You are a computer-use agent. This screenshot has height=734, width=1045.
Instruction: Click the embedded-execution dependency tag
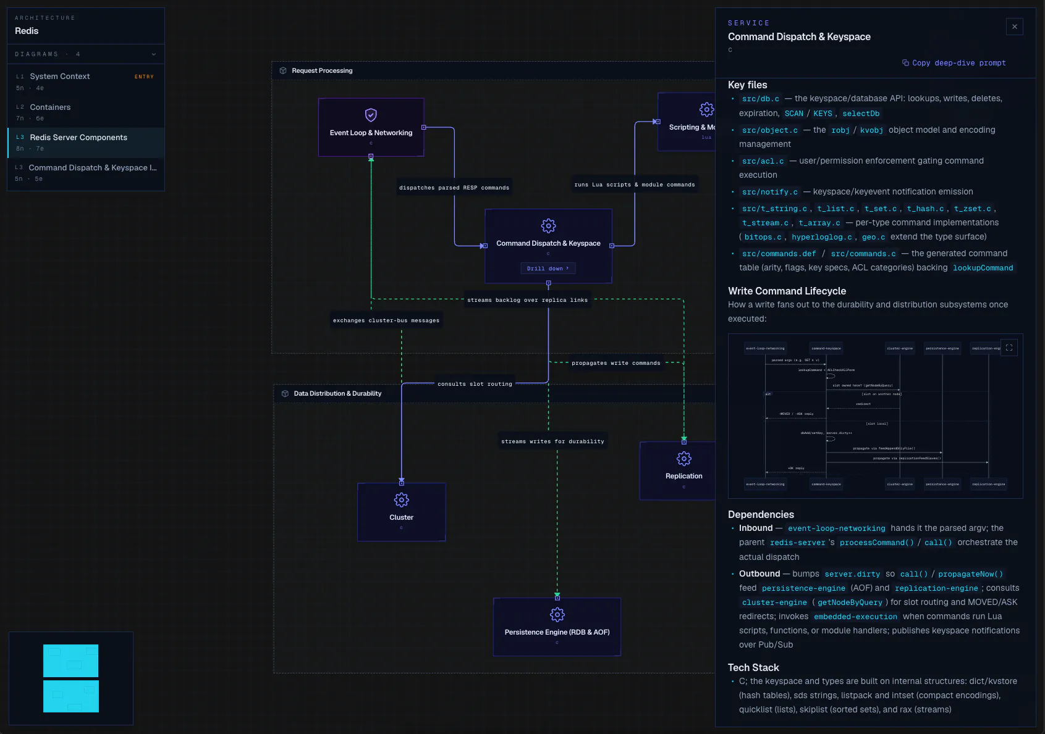point(856,617)
